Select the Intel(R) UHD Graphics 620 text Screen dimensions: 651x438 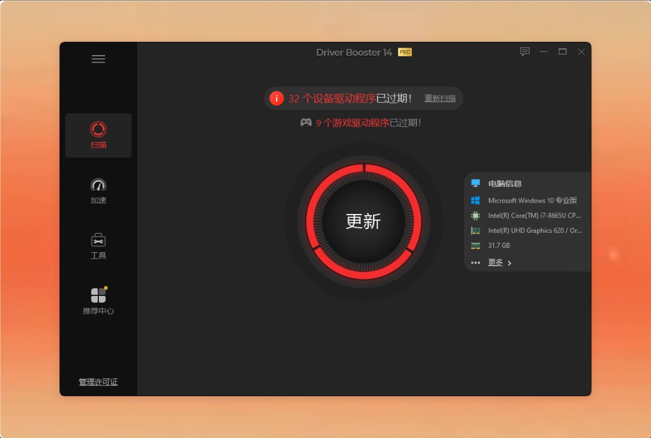[535, 230]
